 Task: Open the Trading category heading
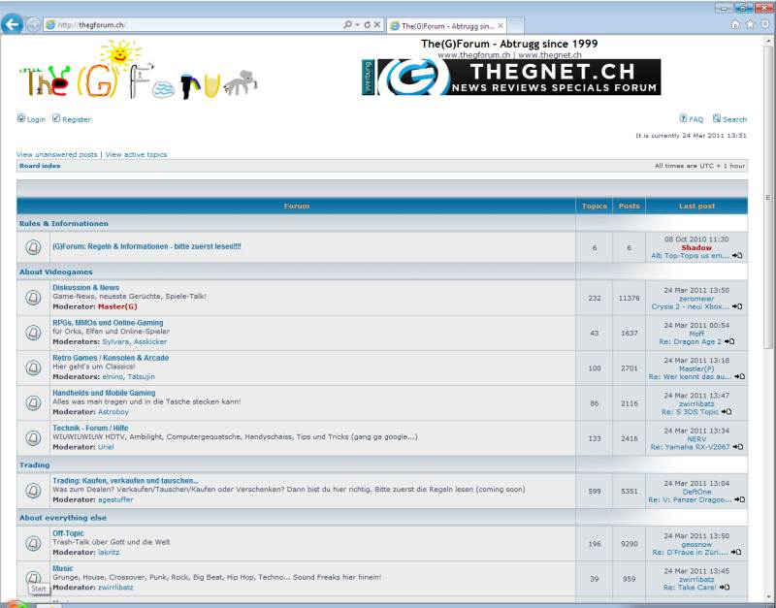point(35,465)
